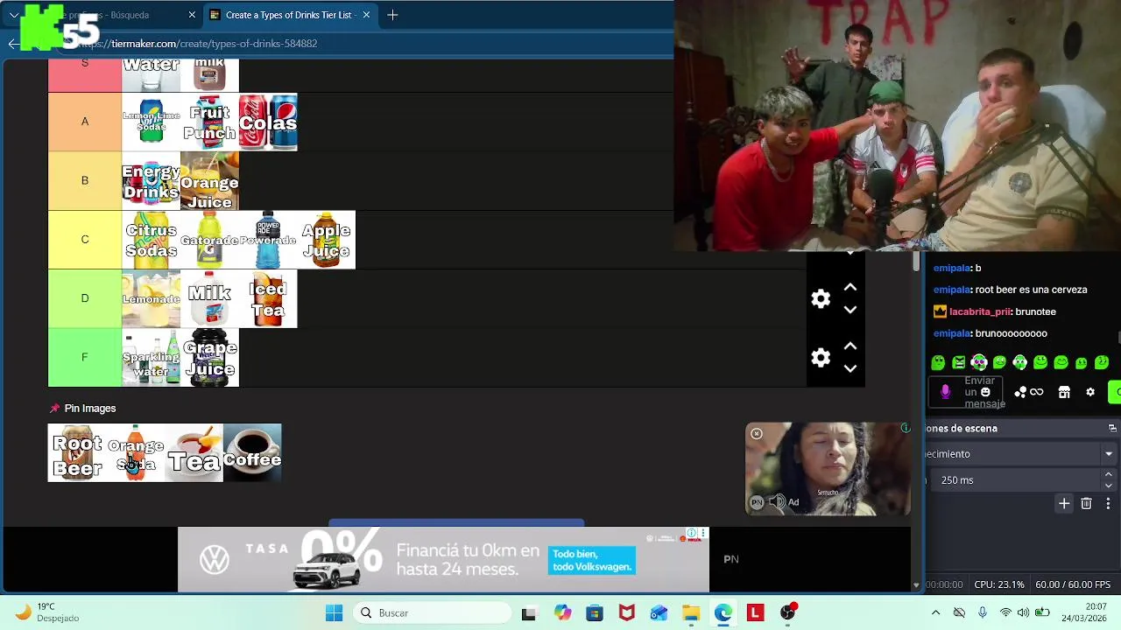Screen dimensions: 1121x630
Task: Open File Explorer from taskbar
Action: 691,612
